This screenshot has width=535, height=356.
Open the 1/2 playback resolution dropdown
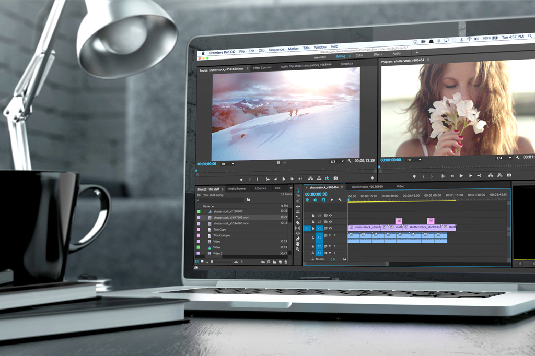(336, 162)
